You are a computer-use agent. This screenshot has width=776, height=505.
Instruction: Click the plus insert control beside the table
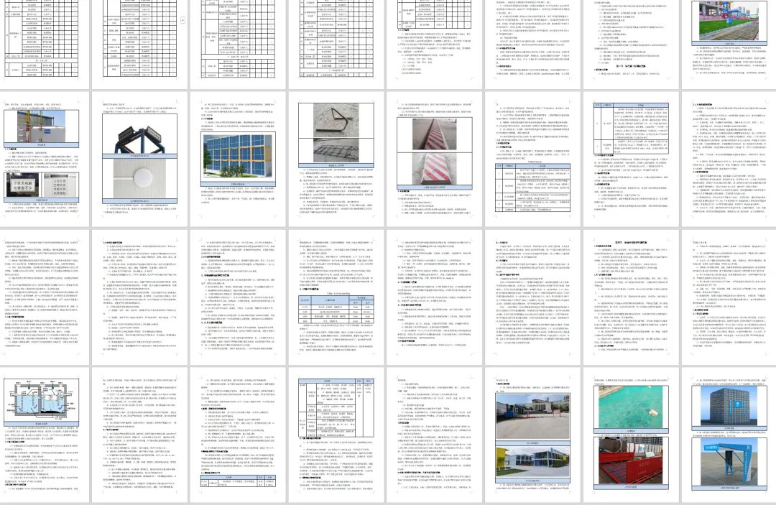pyautogui.click(x=183, y=20)
